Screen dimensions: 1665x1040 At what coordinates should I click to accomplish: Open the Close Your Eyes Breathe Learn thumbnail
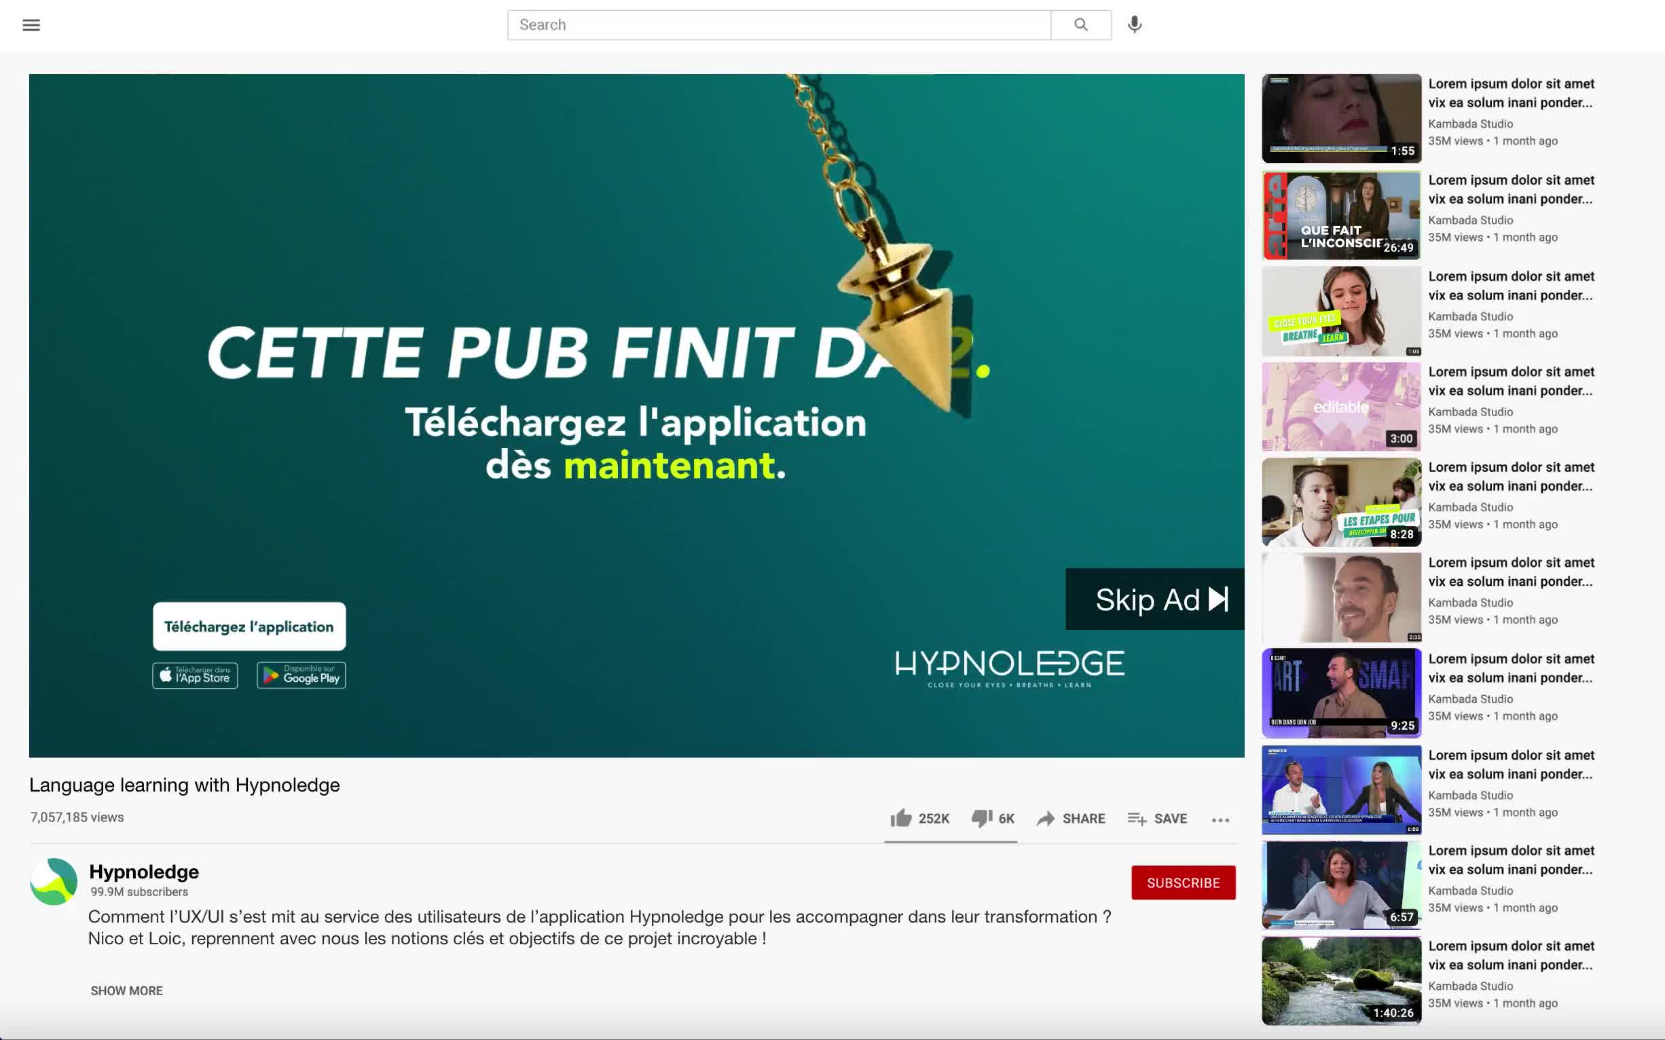pyautogui.click(x=1341, y=311)
